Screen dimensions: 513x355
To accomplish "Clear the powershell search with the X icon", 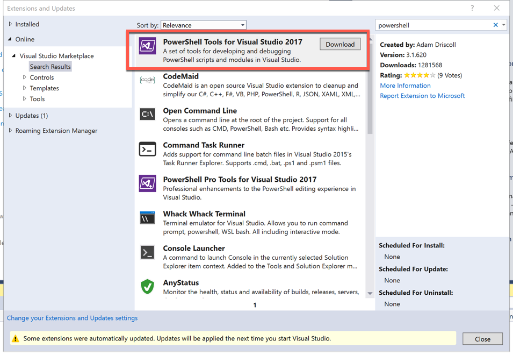I will point(495,25).
